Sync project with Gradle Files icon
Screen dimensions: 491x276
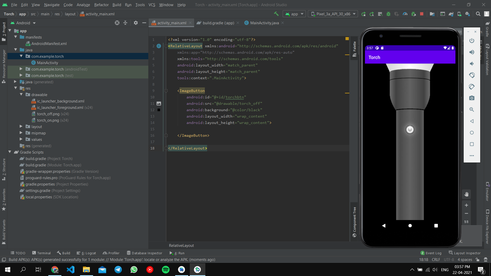pyautogui.click(x=451, y=14)
